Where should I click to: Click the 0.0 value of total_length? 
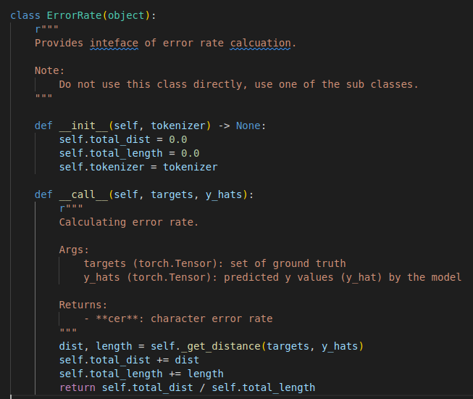[x=190, y=154]
